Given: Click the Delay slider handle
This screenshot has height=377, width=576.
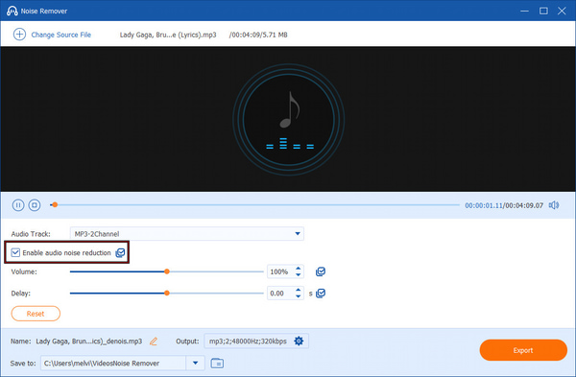Looking at the screenshot, I should point(167,293).
